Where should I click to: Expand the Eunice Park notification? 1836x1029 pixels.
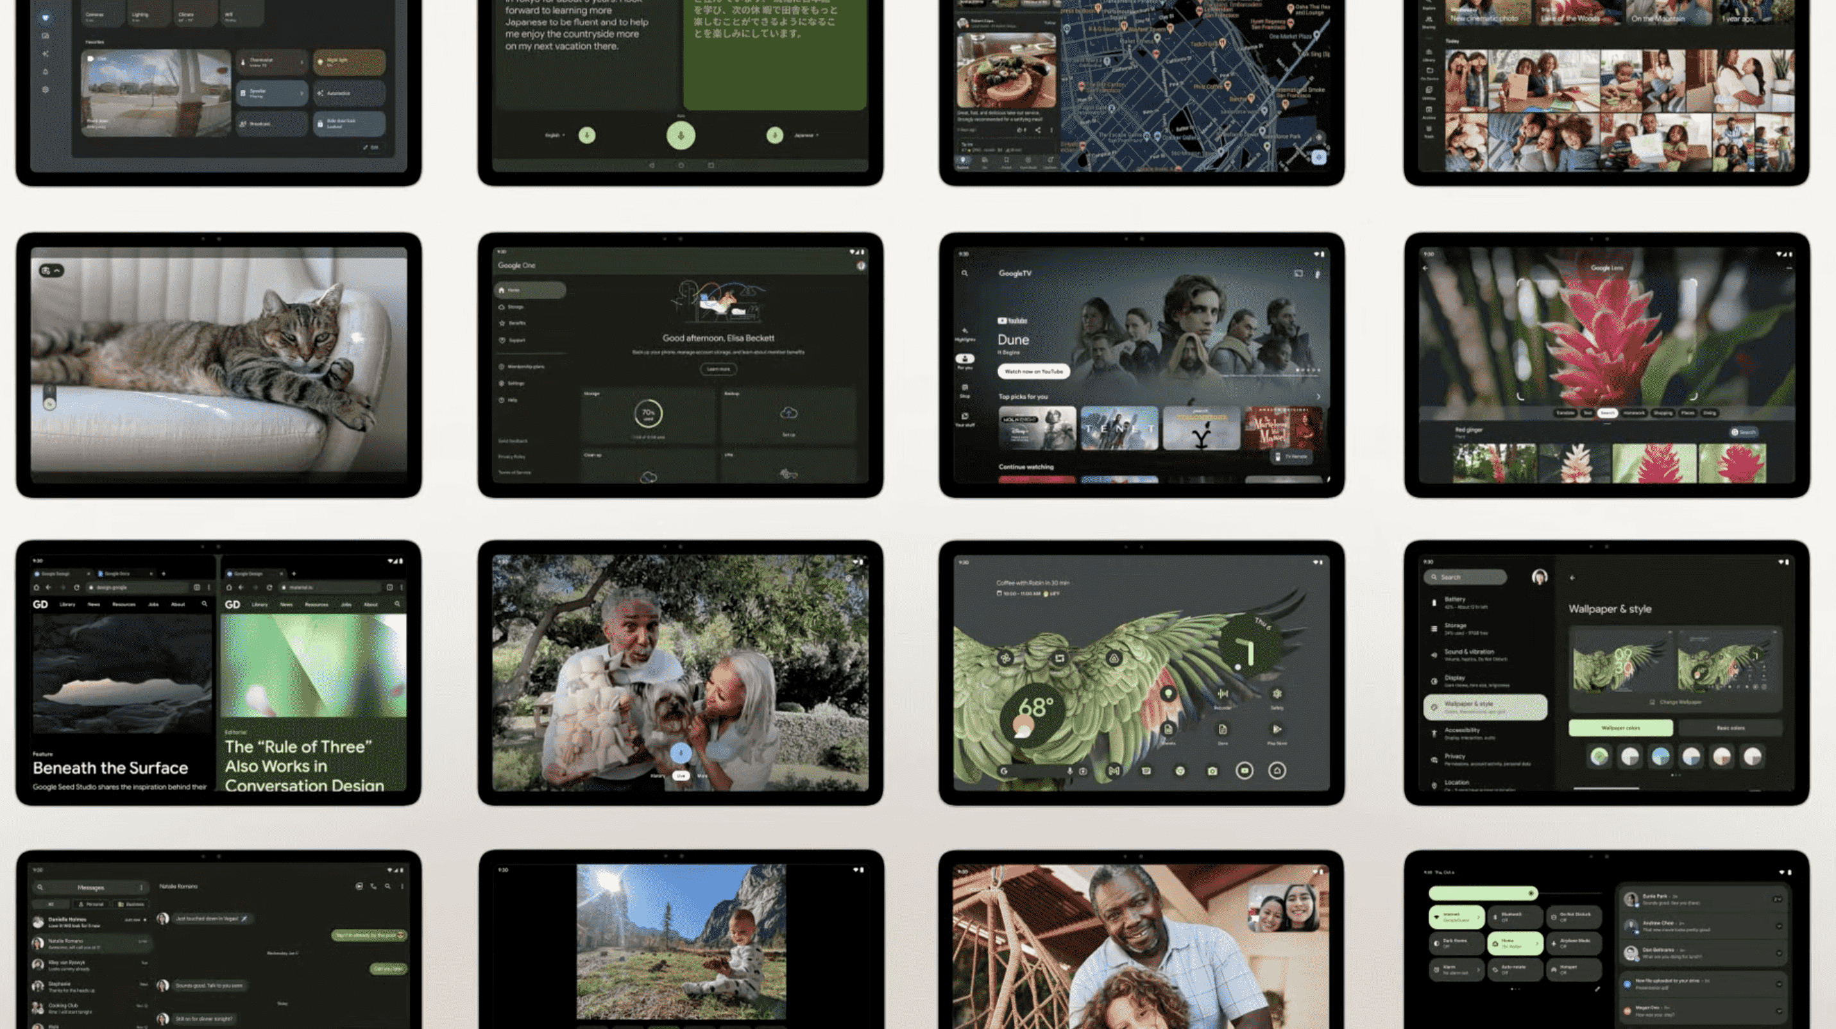(1778, 899)
